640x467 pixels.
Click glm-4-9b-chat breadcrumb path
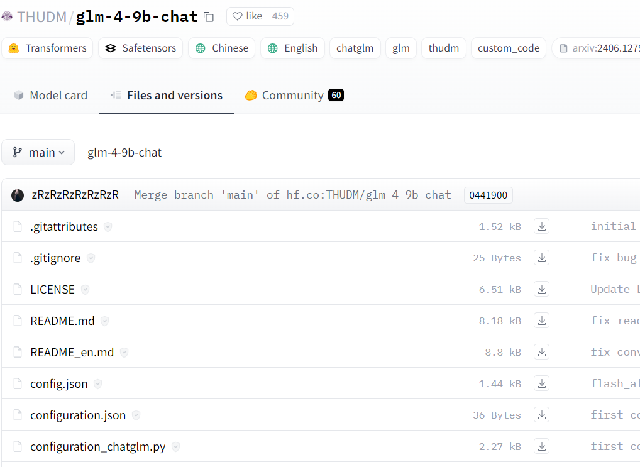pyautogui.click(x=124, y=153)
